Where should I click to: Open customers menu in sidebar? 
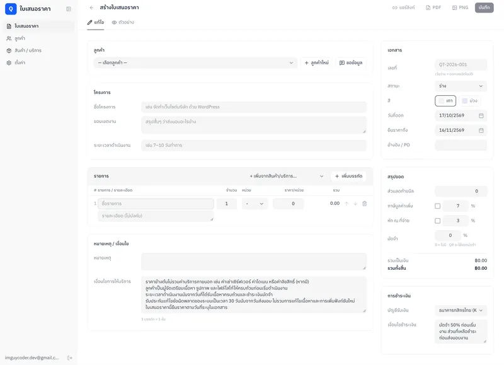coord(39,38)
